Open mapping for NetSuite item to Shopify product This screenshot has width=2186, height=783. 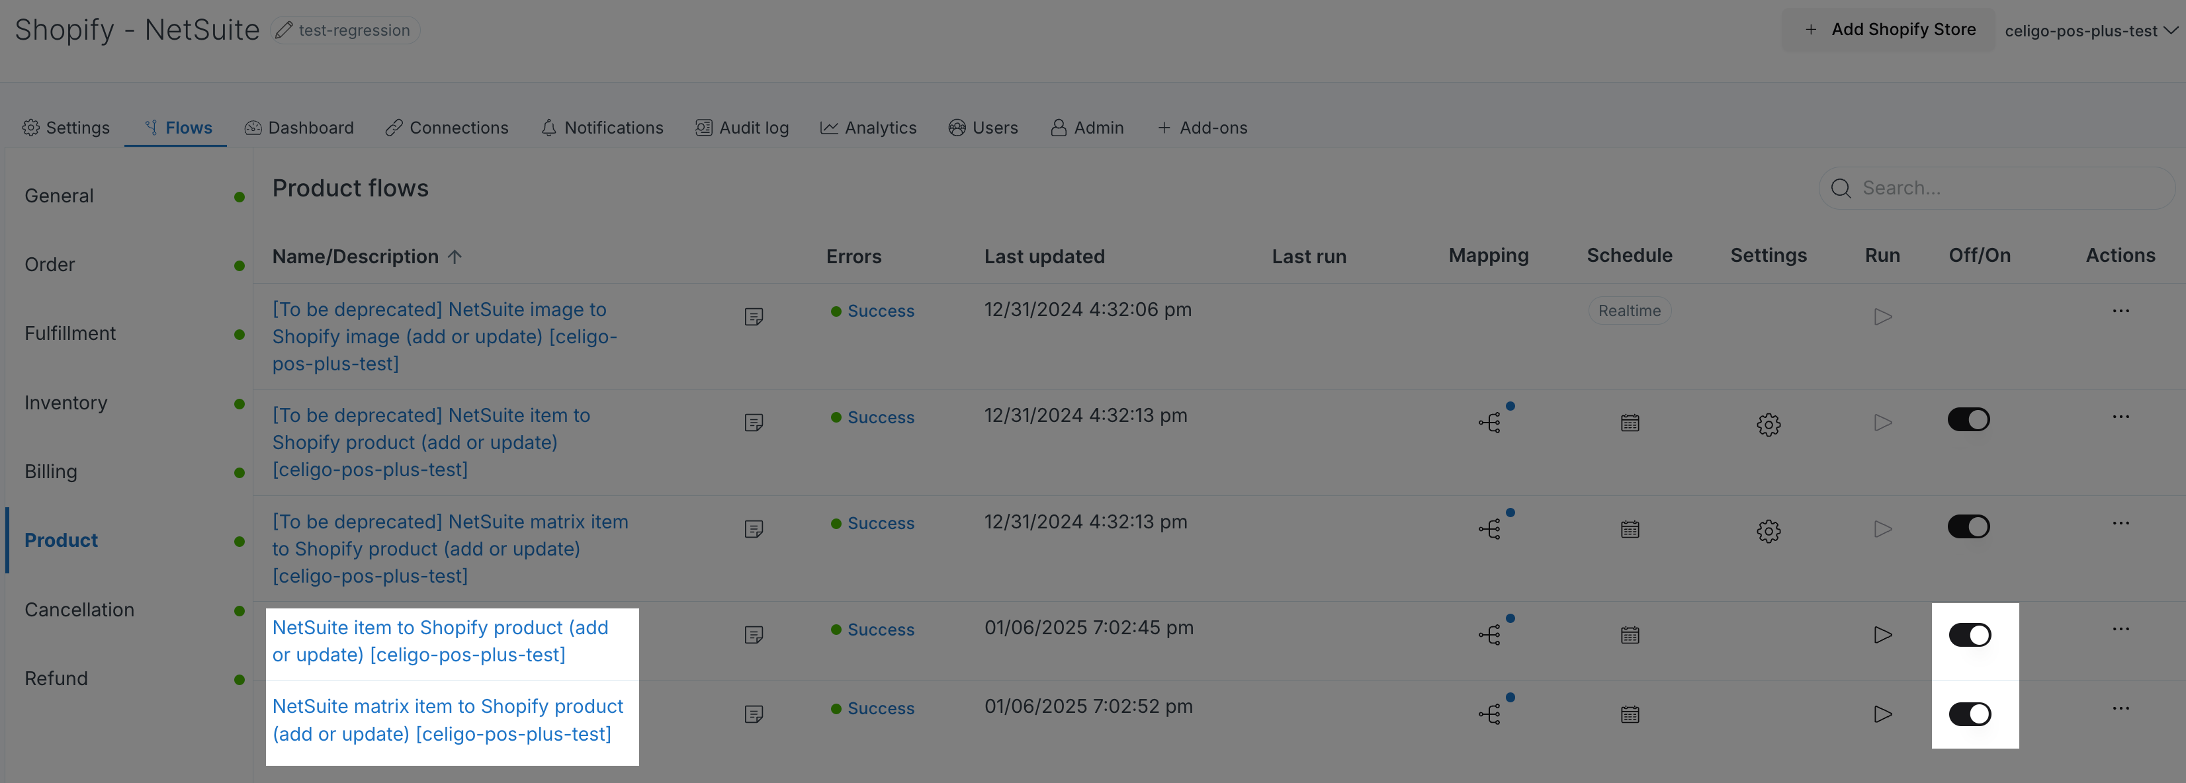tap(1489, 635)
